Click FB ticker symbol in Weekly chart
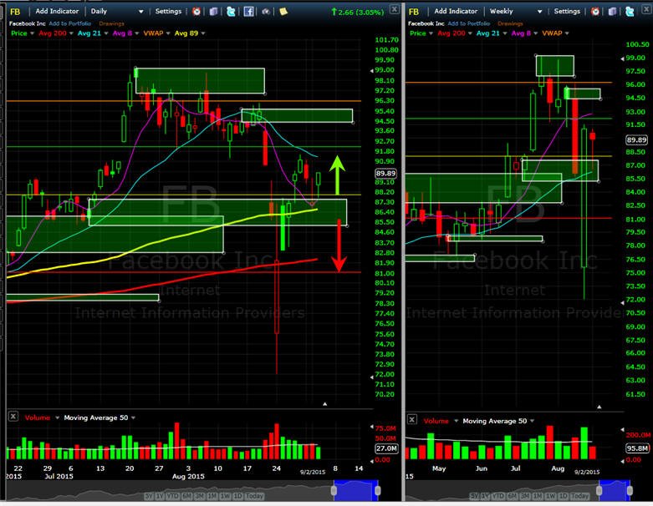 point(414,12)
